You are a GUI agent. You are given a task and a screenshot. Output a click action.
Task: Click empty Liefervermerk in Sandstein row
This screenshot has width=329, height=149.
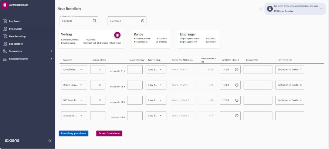pyautogui.click(x=290, y=116)
